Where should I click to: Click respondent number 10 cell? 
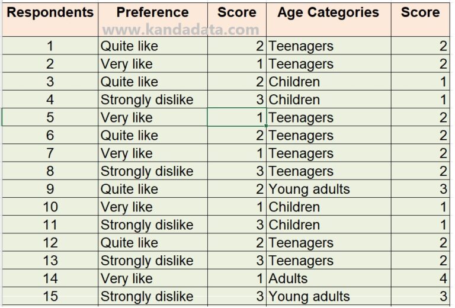[50, 207]
